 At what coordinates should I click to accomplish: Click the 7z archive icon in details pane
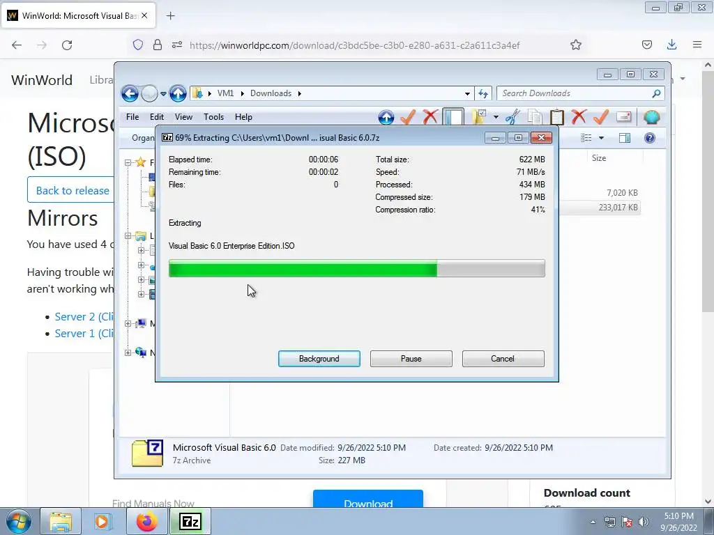[x=148, y=453]
